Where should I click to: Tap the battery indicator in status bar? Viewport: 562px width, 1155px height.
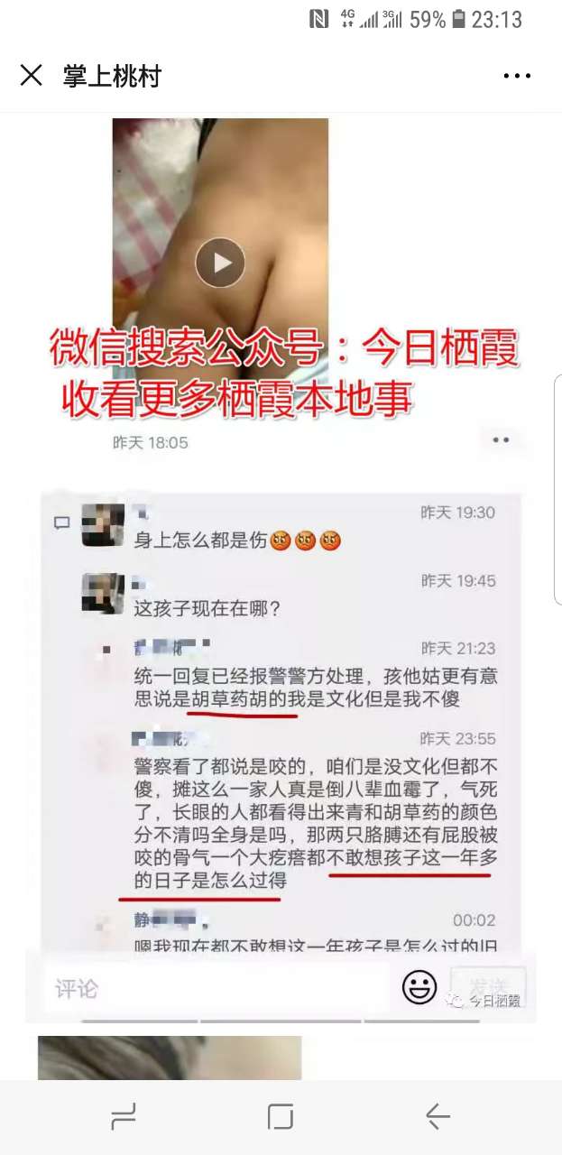(x=458, y=19)
